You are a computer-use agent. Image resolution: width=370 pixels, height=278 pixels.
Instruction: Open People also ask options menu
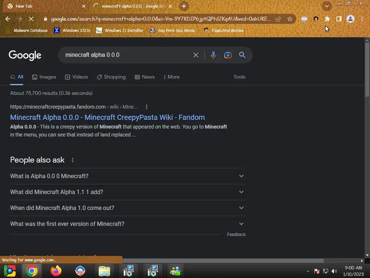click(72, 160)
